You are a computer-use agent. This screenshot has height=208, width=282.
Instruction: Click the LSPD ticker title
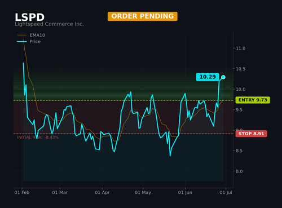[30, 17]
